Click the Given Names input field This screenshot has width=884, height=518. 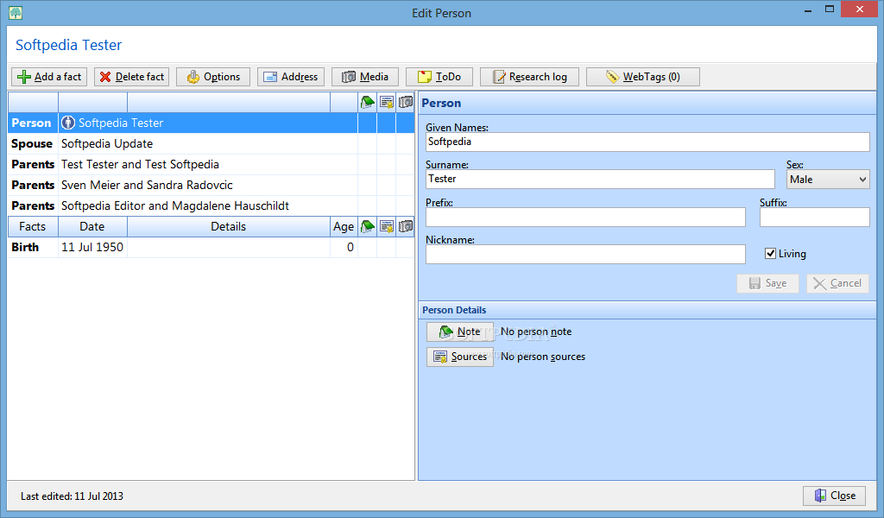point(647,142)
